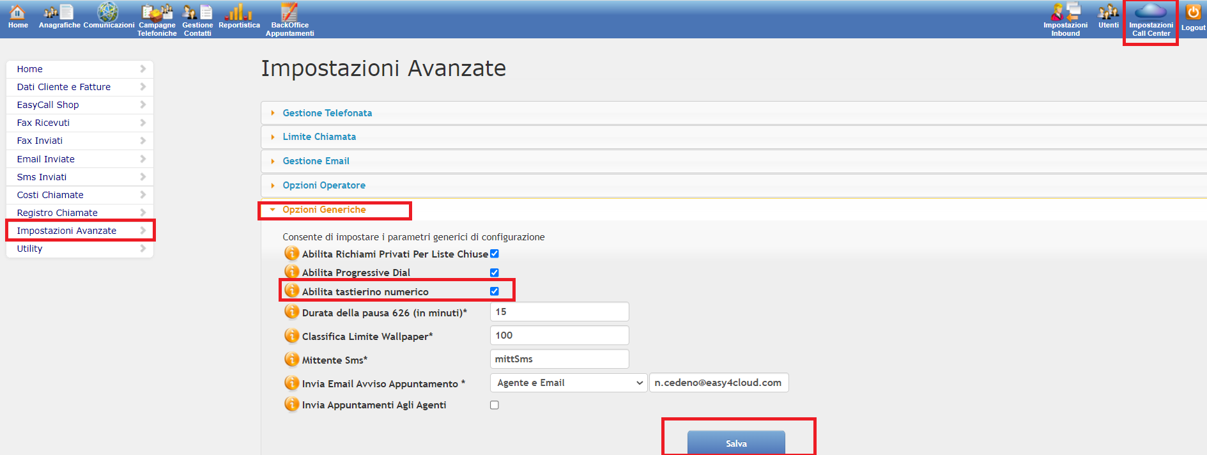Click the Home house icon in toolbar
The width and height of the screenshot is (1207, 455).
coord(18,13)
